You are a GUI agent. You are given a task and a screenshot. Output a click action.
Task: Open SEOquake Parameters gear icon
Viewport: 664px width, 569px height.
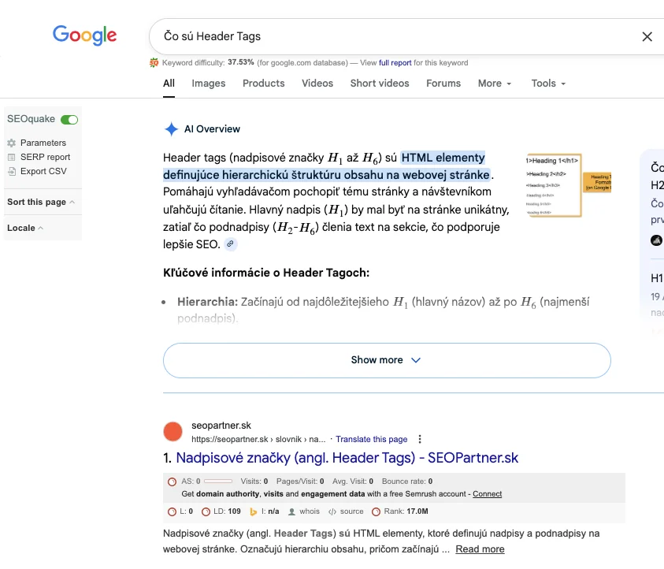point(11,143)
